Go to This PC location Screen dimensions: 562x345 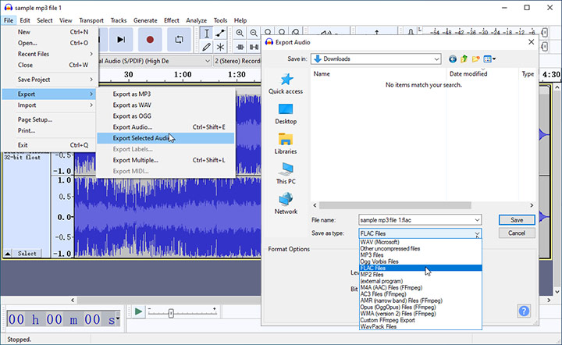[286, 173]
